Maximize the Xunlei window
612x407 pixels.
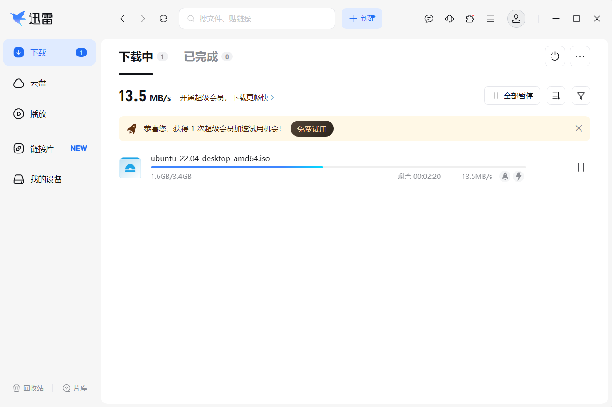point(576,19)
